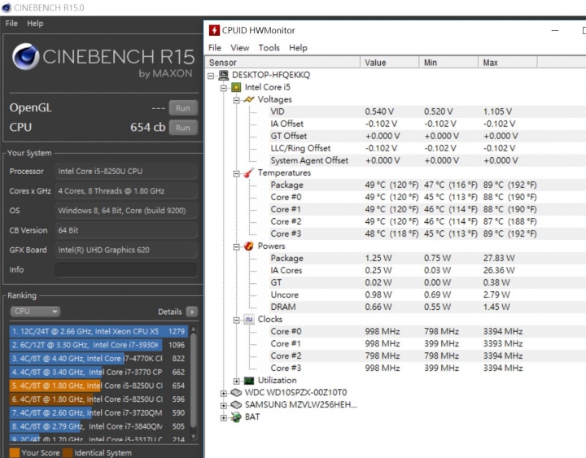Select ranking entry i7-4770K 822
The image size is (586, 458).
tap(98, 358)
